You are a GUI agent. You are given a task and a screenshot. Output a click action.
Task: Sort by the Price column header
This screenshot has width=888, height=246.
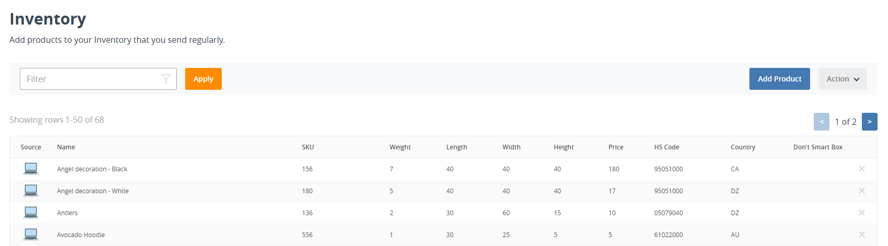616,147
